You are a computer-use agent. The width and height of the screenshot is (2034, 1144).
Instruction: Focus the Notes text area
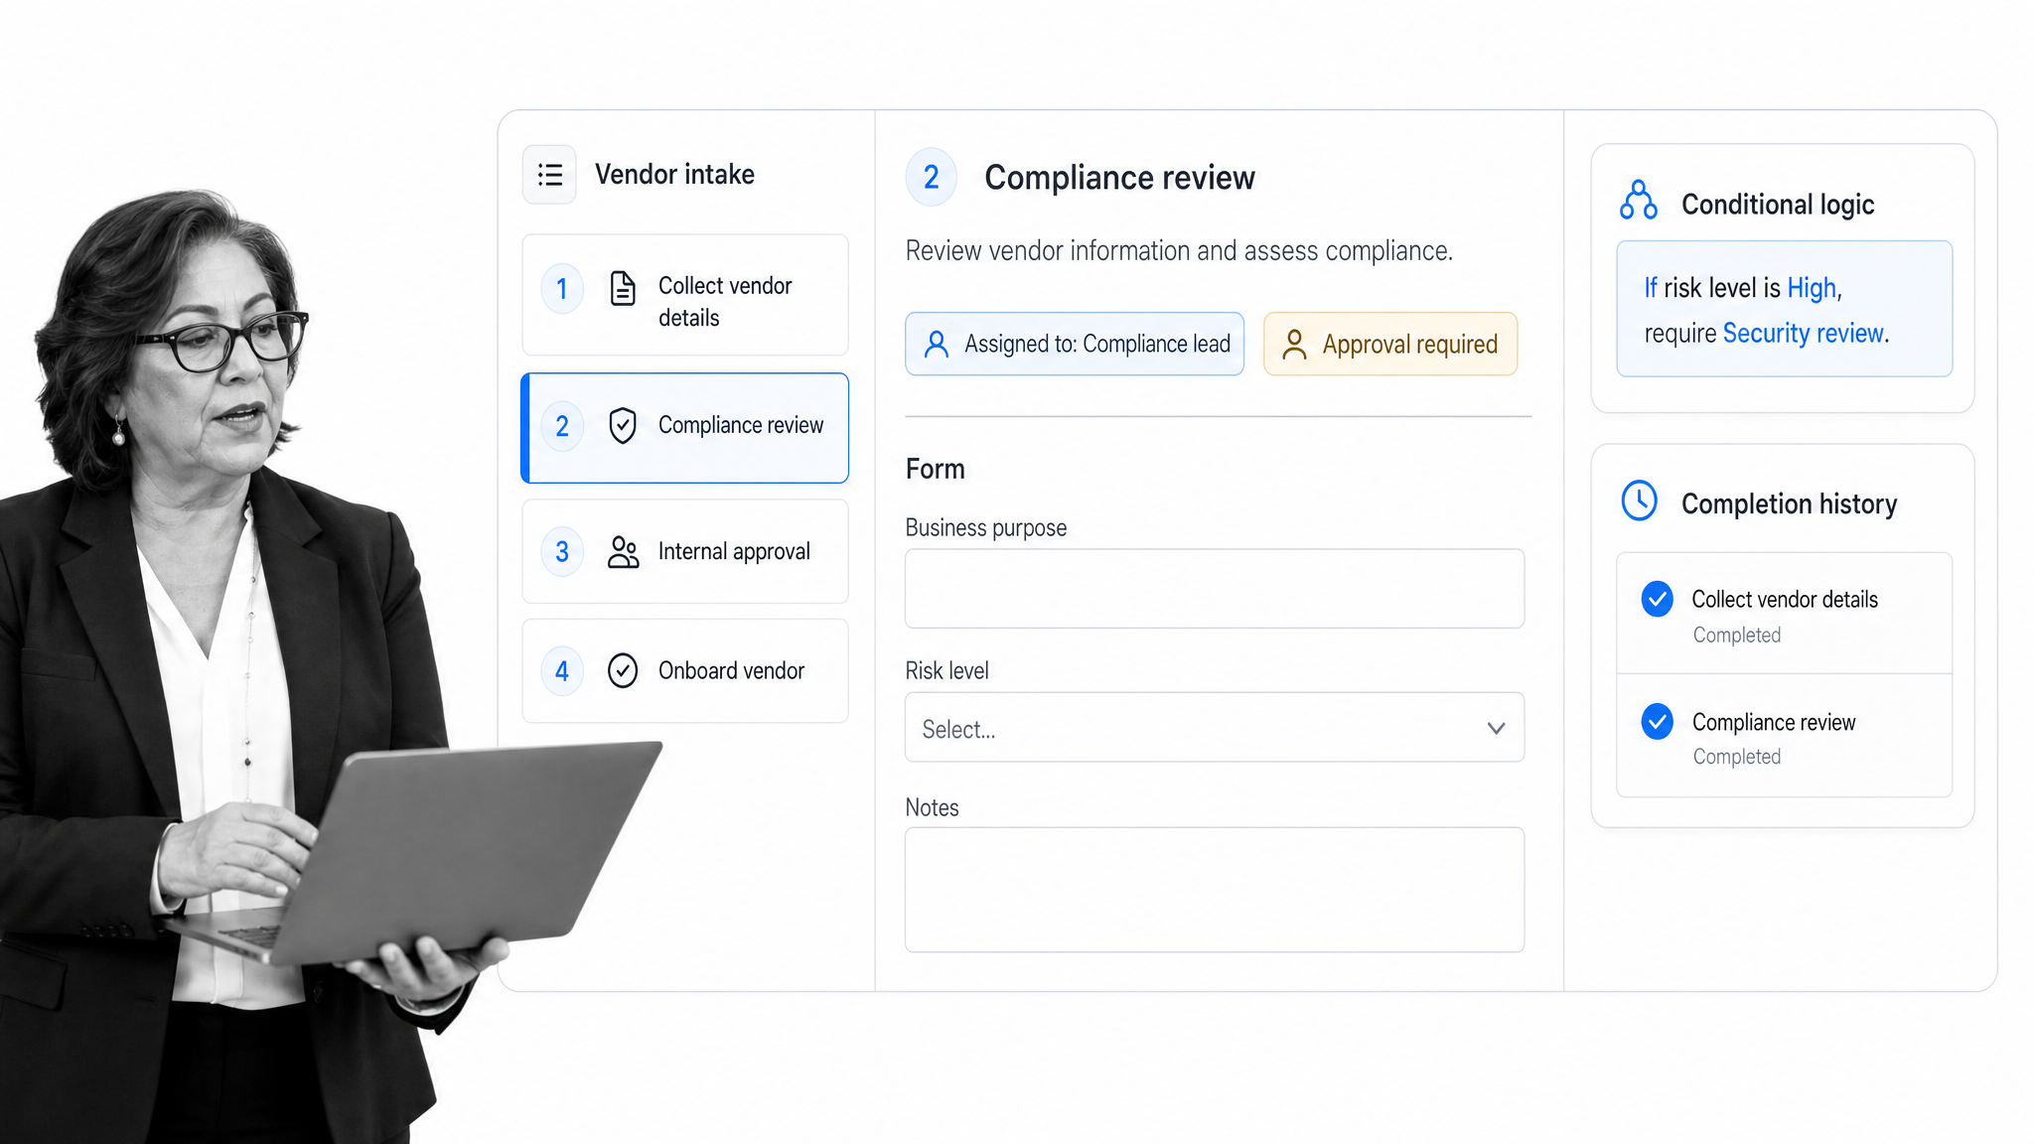(1215, 890)
